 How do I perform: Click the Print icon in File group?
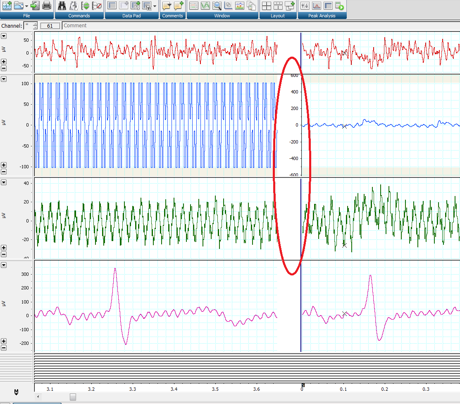(47, 5)
